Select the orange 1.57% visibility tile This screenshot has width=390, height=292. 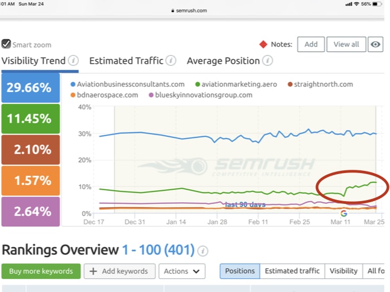pos(30,181)
